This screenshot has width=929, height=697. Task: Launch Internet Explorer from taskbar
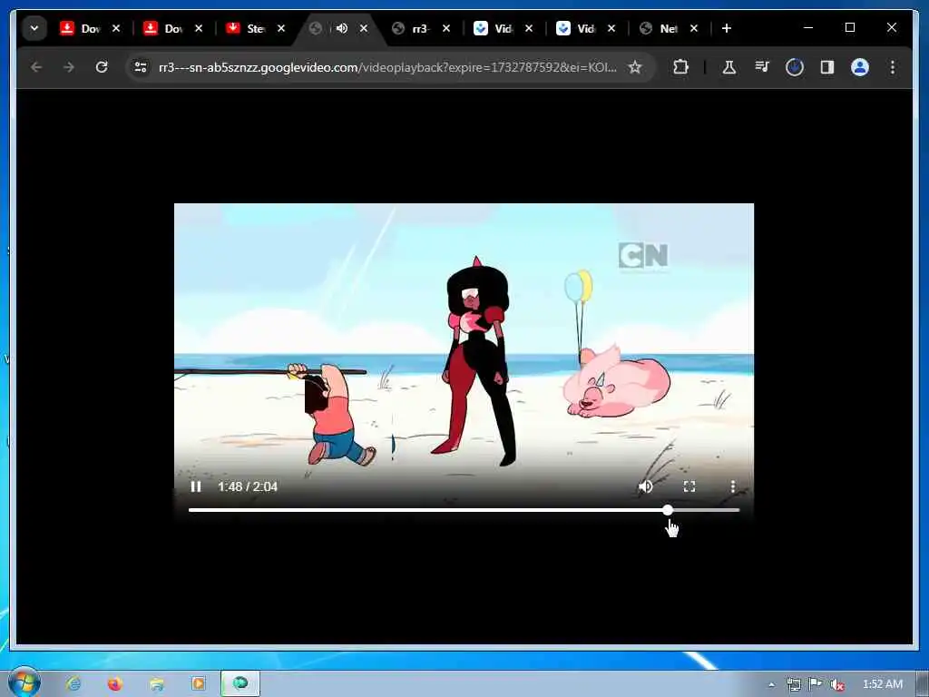pyautogui.click(x=73, y=683)
